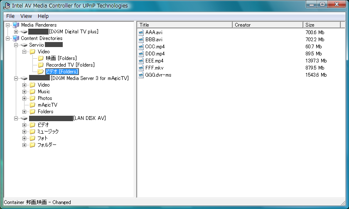Expand the Music folder node

pyautogui.click(x=24, y=92)
